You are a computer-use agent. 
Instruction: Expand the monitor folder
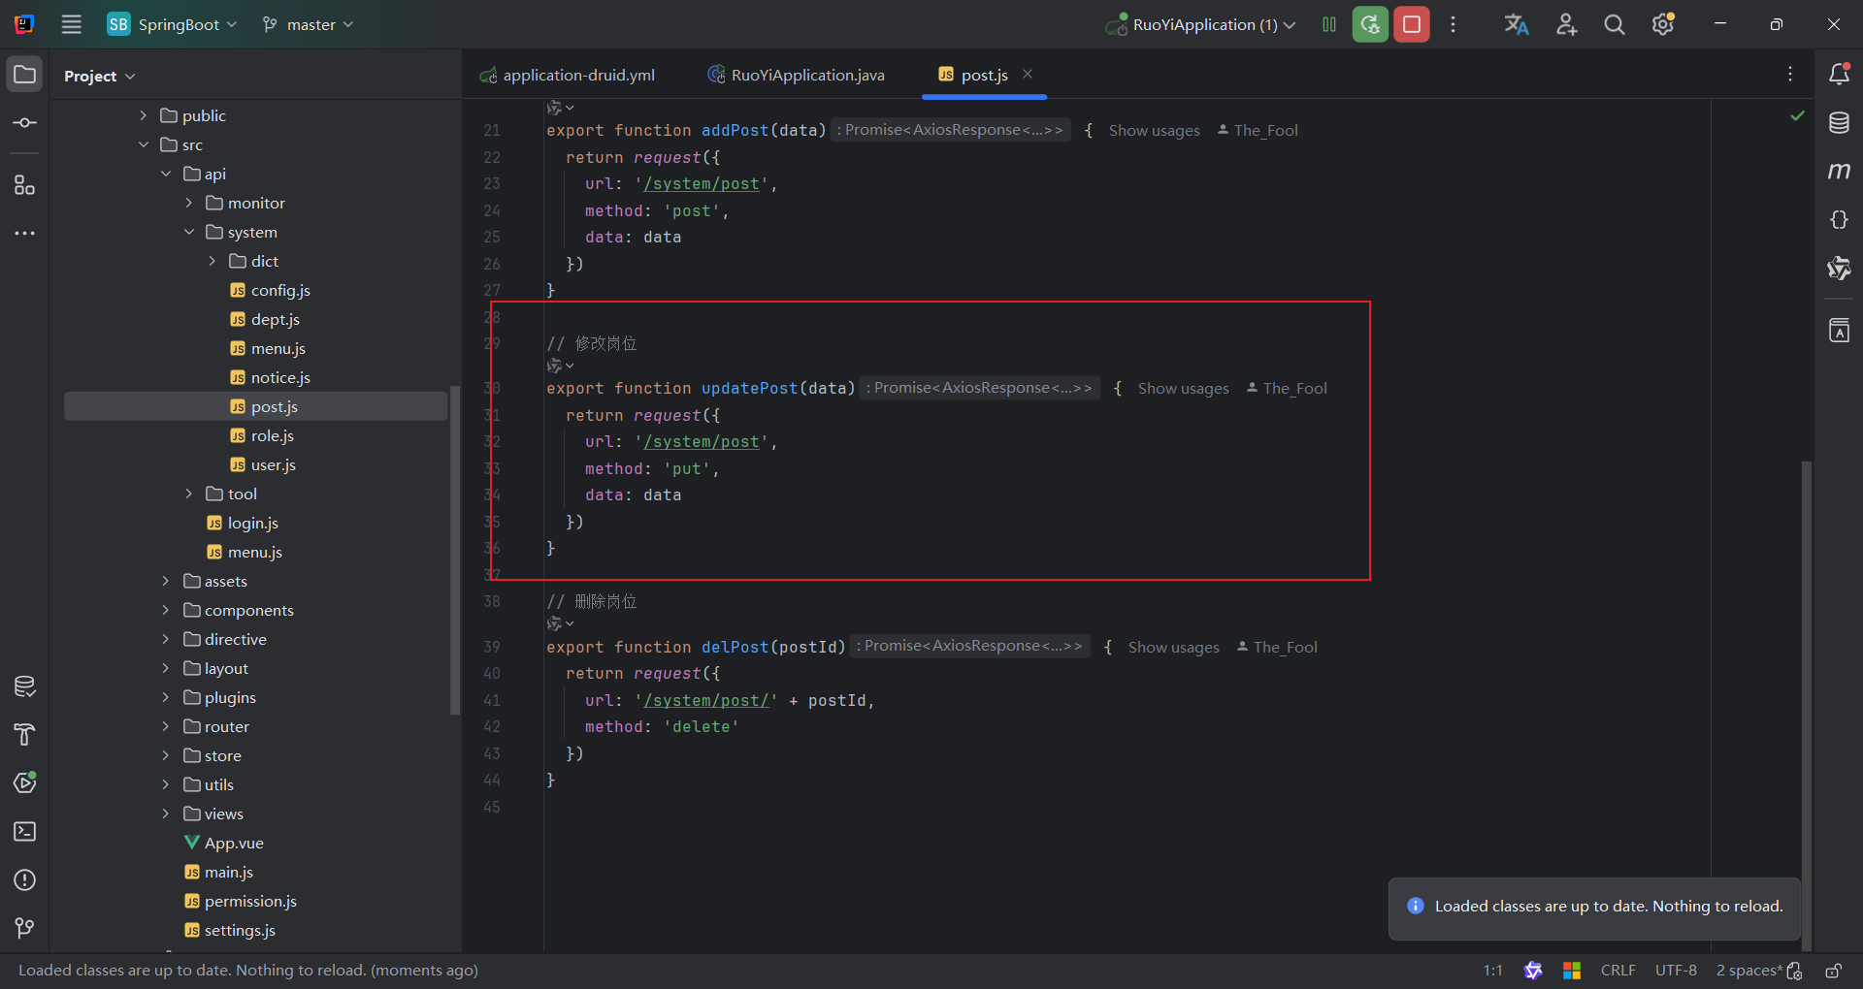click(x=189, y=203)
